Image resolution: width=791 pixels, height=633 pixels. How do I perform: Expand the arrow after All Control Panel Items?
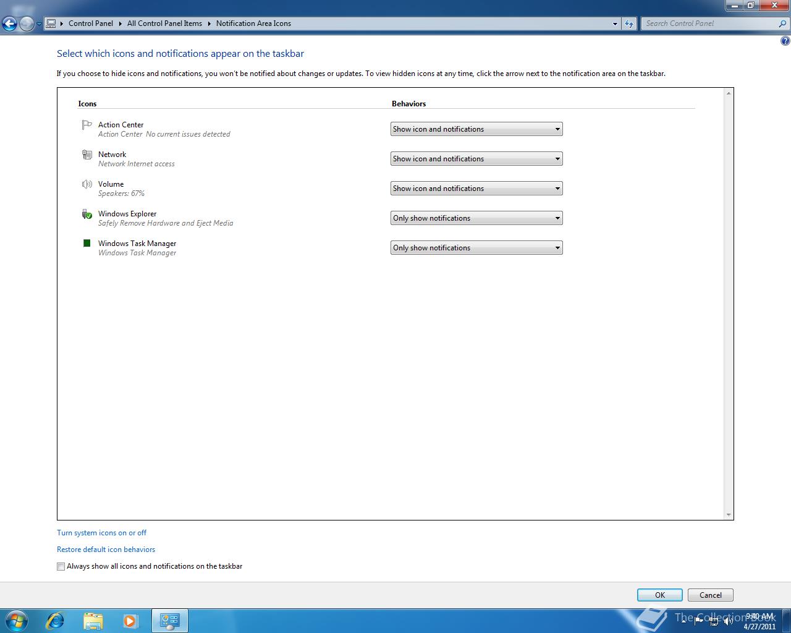point(209,23)
